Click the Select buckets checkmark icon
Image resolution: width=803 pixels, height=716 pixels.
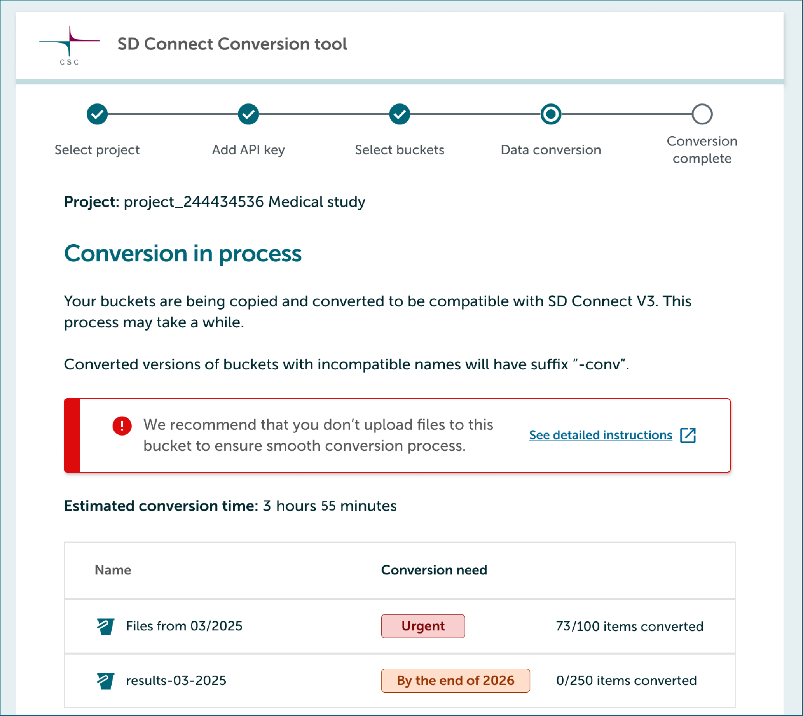point(399,114)
